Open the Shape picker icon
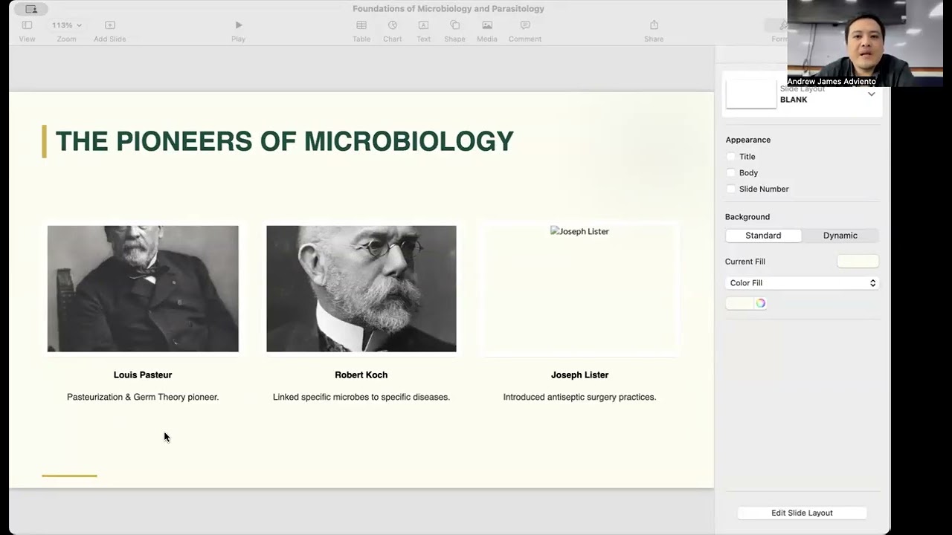This screenshot has width=952, height=535. (454, 25)
